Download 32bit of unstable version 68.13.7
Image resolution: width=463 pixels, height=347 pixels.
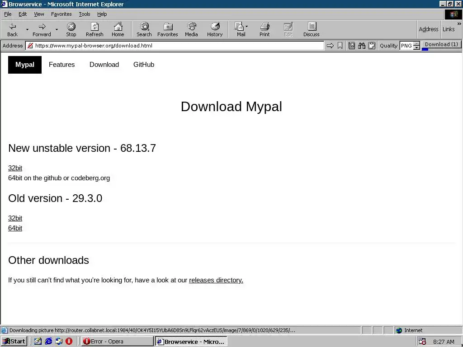click(x=15, y=168)
